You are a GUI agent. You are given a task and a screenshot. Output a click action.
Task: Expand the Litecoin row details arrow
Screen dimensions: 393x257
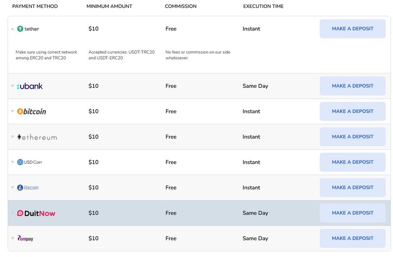[x=13, y=187]
